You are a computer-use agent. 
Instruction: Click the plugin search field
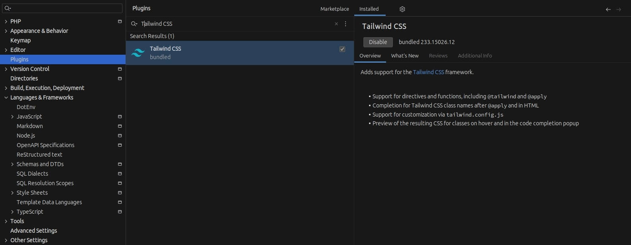tap(237, 24)
